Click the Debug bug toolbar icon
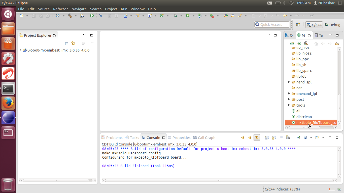 (176, 16)
